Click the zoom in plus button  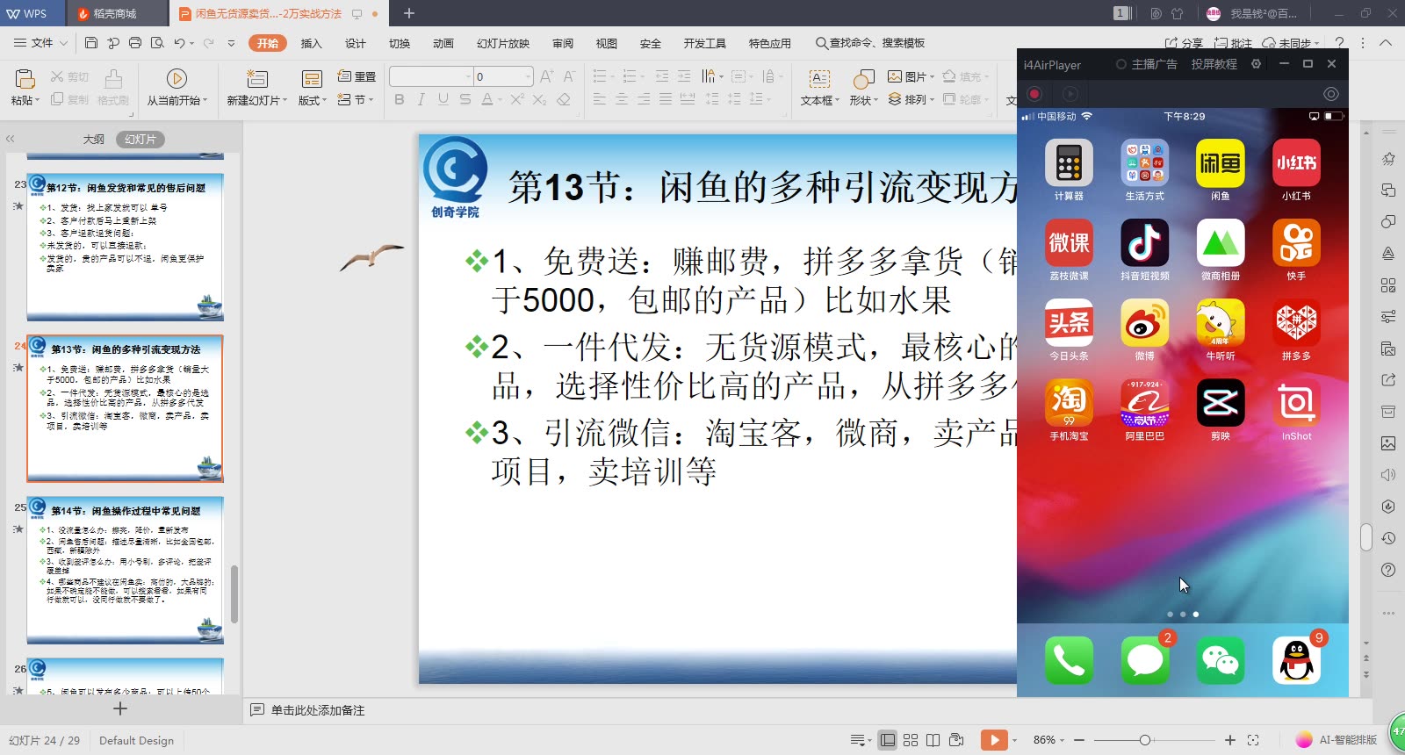coord(1230,740)
